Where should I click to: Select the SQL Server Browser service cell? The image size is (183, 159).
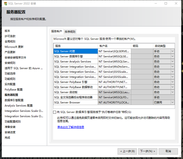click(x=76, y=102)
